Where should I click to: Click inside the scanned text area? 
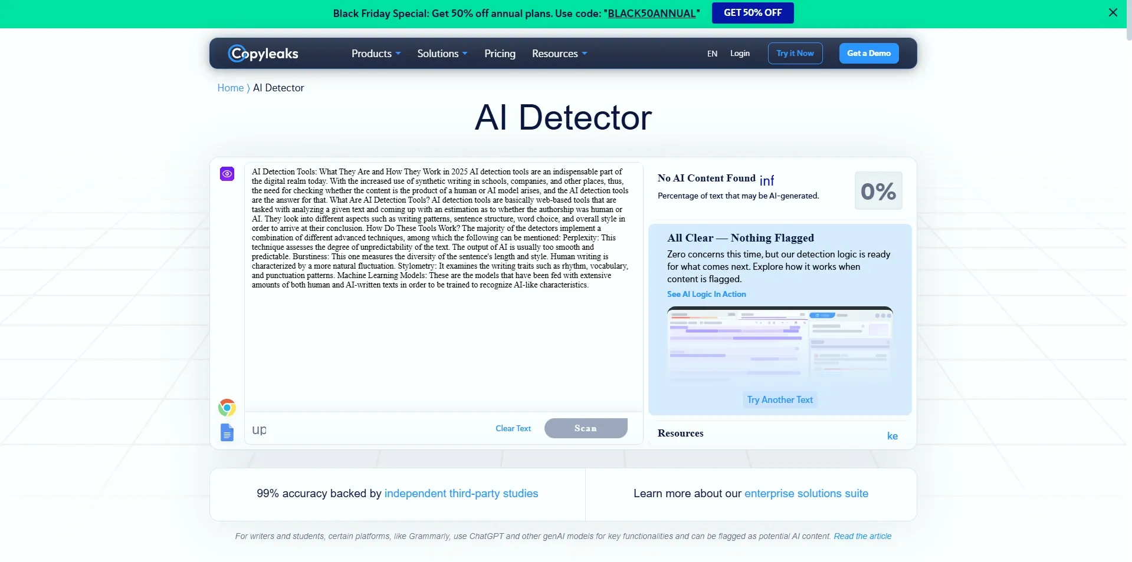(442, 342)
